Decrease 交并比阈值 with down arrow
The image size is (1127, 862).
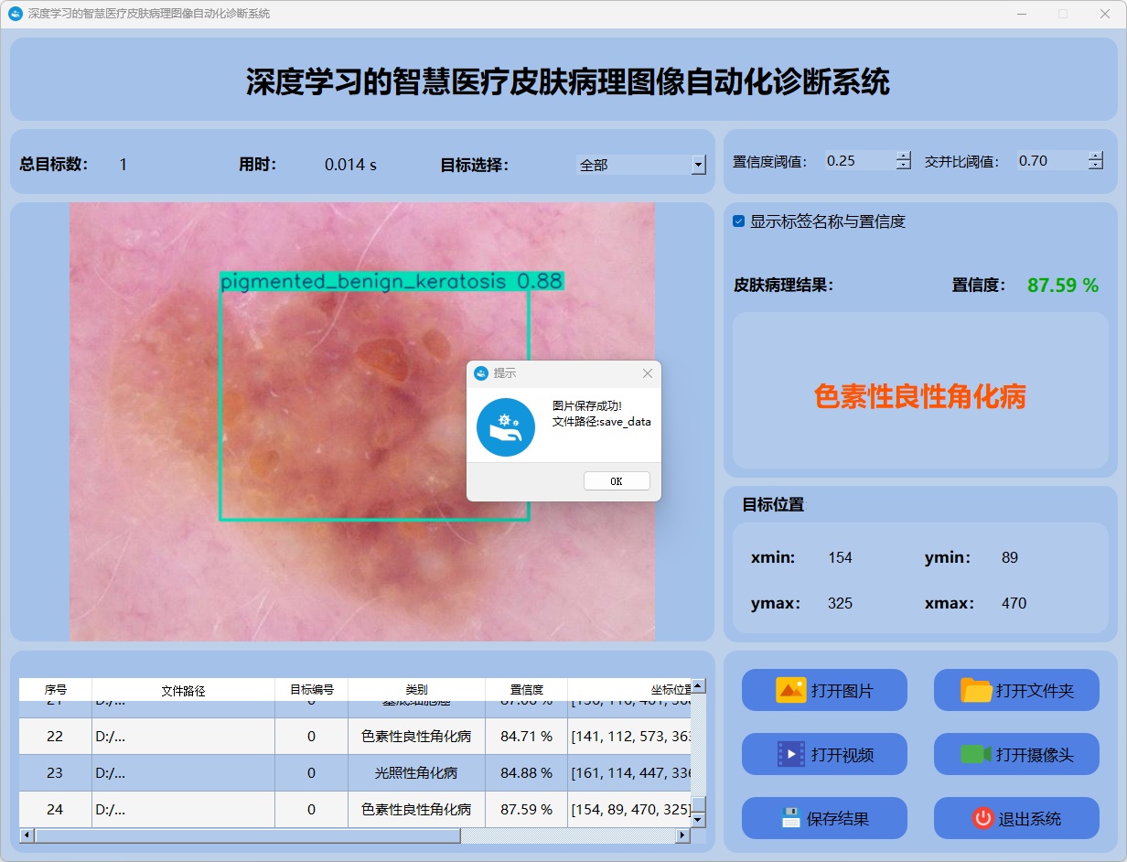pos(1096,166)
